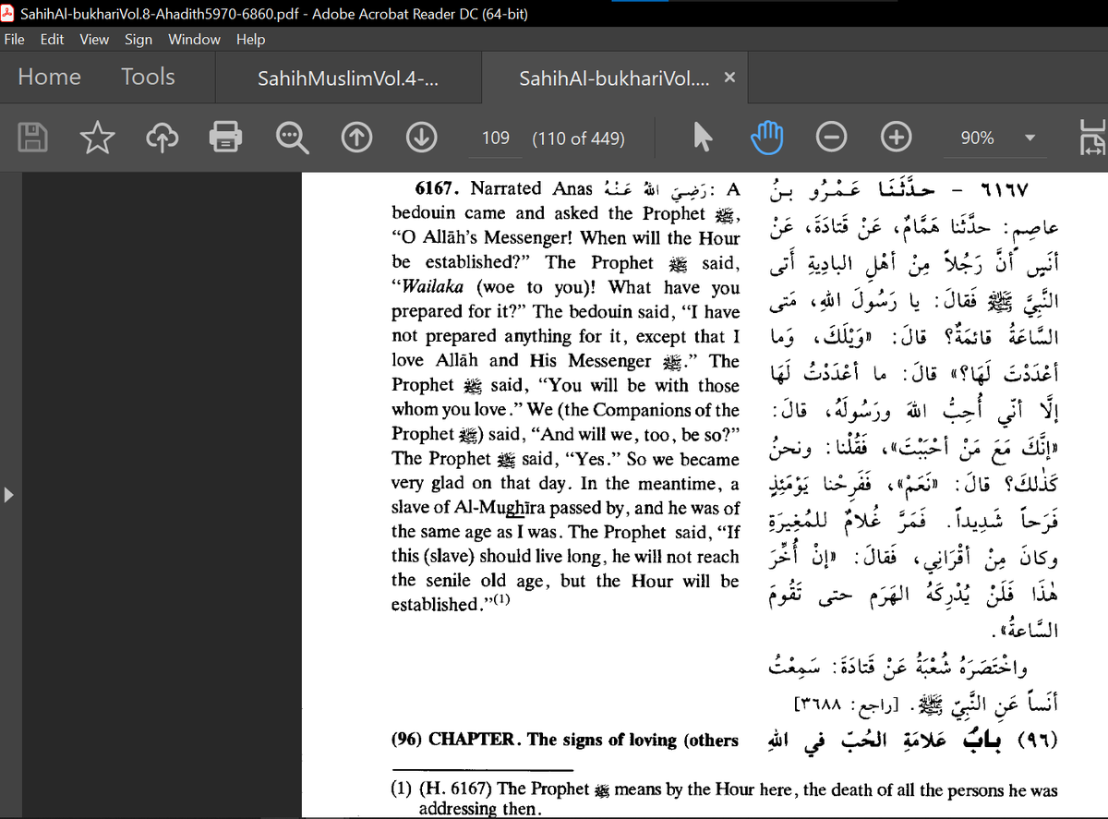
Task: Choose the selection arrow tool
Action: [703, 138]
